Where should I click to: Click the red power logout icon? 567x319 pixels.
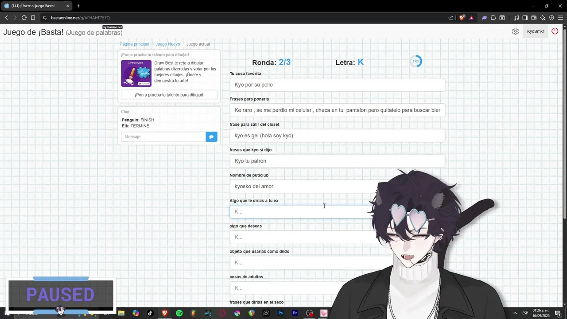pyautogui.click(x=555, y=31)
